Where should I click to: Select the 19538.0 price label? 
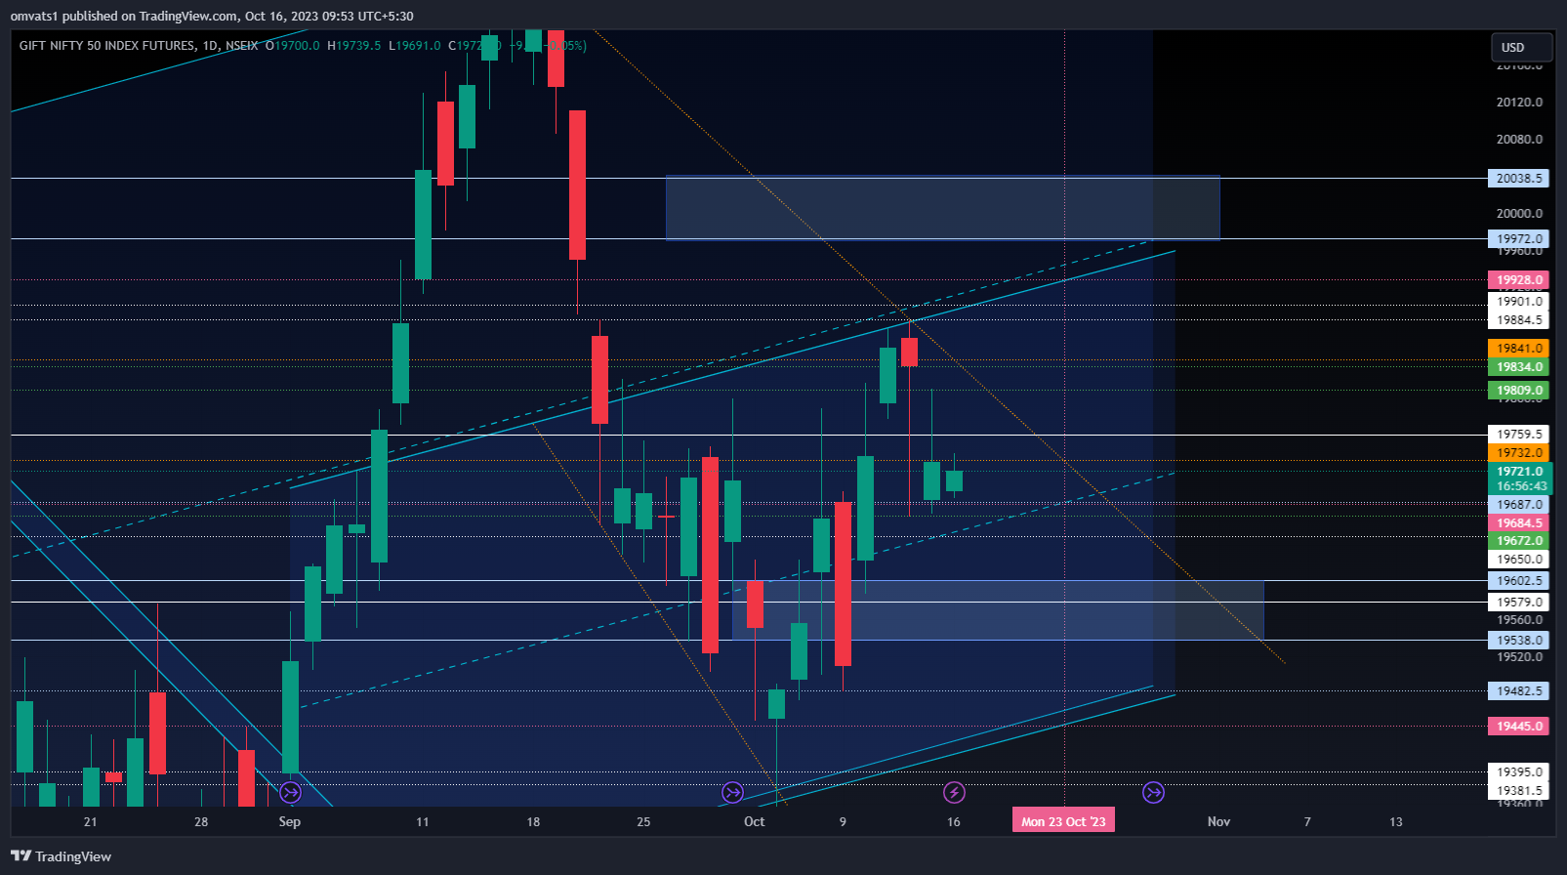(1519, 641)
